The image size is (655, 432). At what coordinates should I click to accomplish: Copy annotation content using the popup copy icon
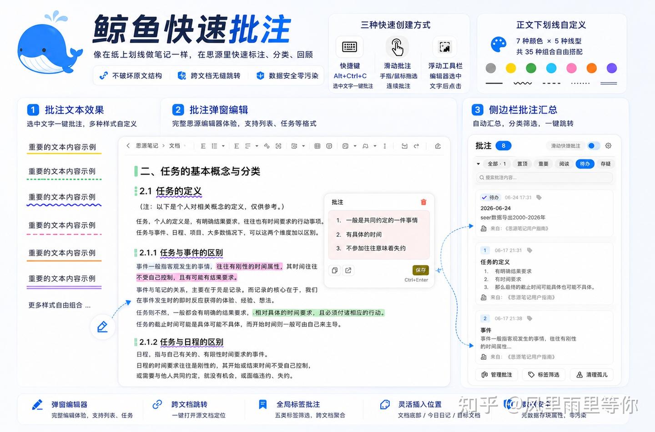pyautogui.click(x=335, y=270)
